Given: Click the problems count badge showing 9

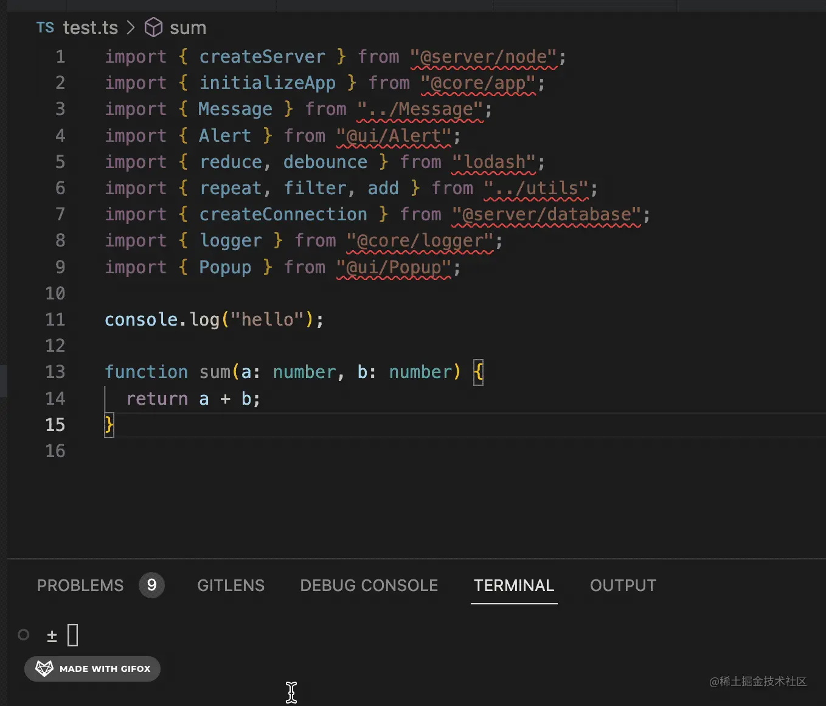Looking at the screenshot, I should tap(151, 585).
